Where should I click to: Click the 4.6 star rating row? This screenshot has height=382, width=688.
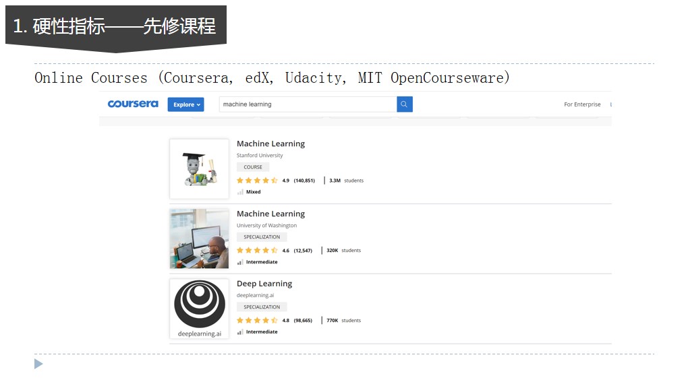(275, 251)
